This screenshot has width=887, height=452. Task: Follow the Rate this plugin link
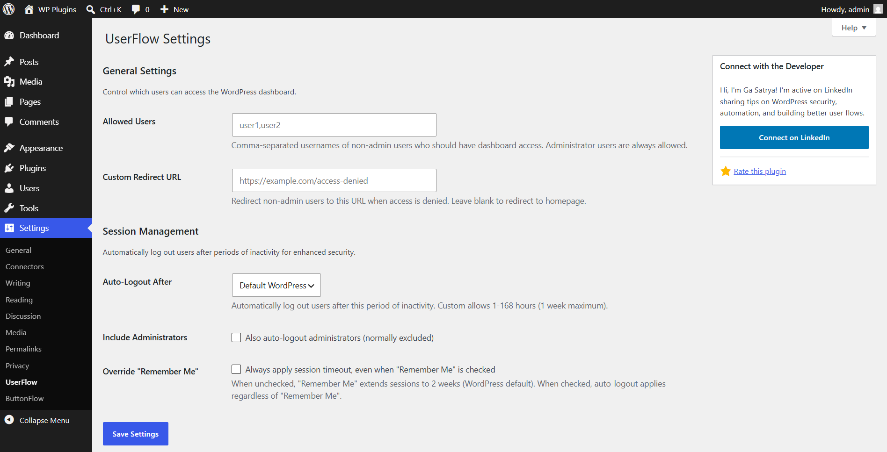pyautogui.click(x=760, y=172)
